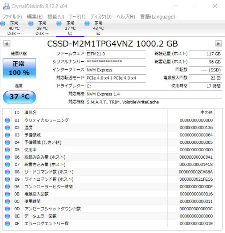Click the status orb for ID 0F row
The width and height of the screenshot is (225, 233).
coord(7,224)
